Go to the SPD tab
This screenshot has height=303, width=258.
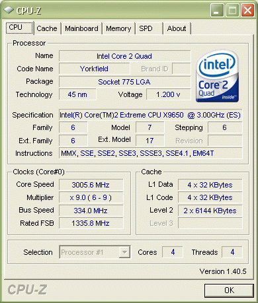tap(149, 28)
